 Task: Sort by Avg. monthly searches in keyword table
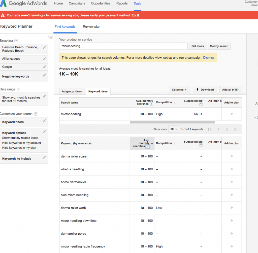click(142, 143)
